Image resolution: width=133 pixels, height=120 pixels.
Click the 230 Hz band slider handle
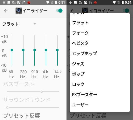23,50
